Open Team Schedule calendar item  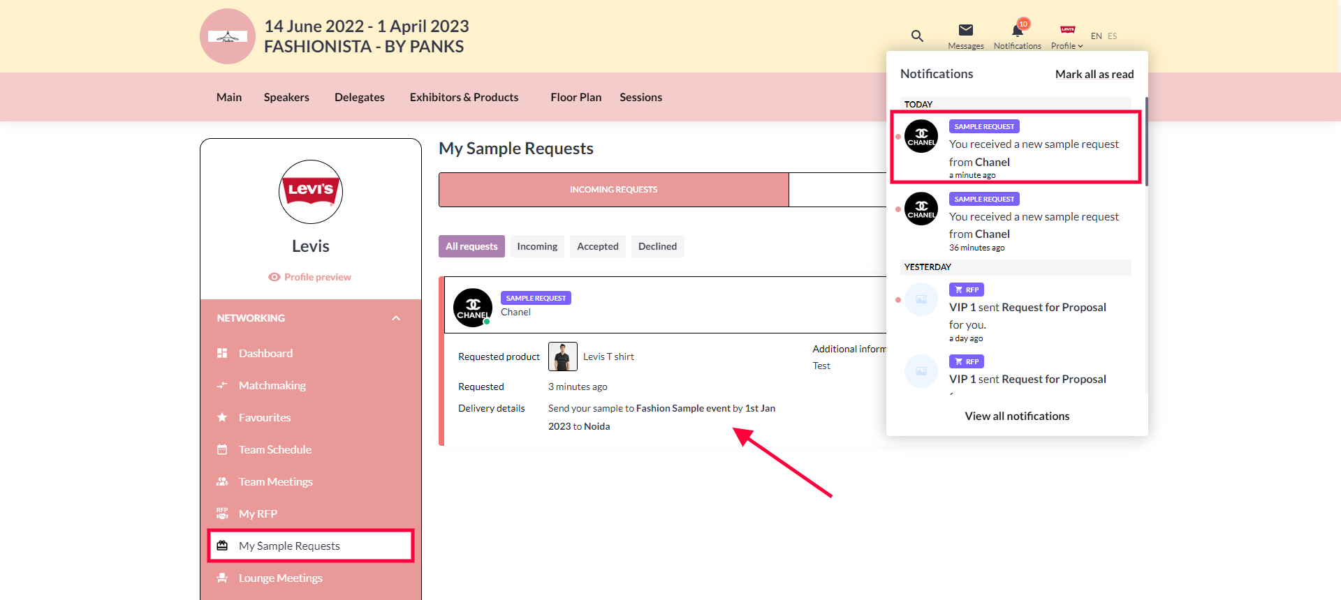pyautogui.click(x=274, y=450)
